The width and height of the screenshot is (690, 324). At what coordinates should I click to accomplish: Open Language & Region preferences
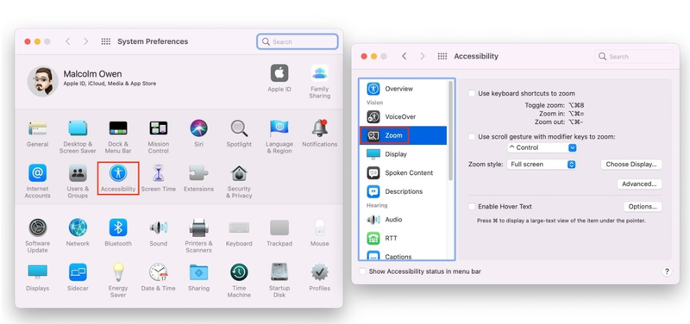pyautogui.click(x=279, y=128)
